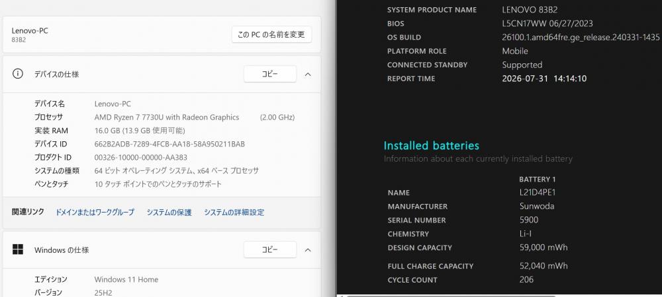
Task: Select the OS build value in report
Action: [581, 37]
